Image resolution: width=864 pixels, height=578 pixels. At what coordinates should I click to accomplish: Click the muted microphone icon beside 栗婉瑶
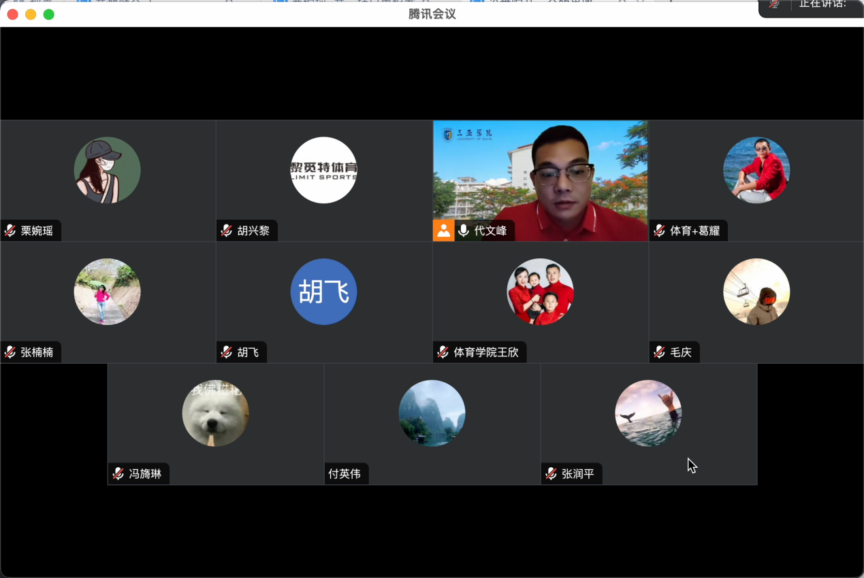[x=9, y=231]
